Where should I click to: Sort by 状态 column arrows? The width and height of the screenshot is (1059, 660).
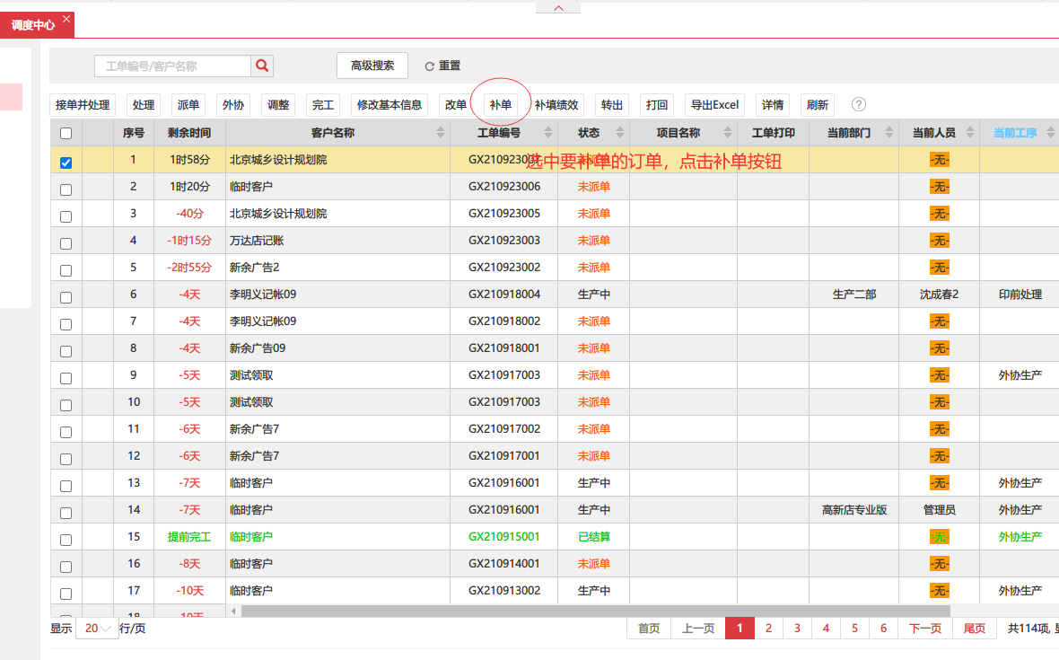pos(620,132)
